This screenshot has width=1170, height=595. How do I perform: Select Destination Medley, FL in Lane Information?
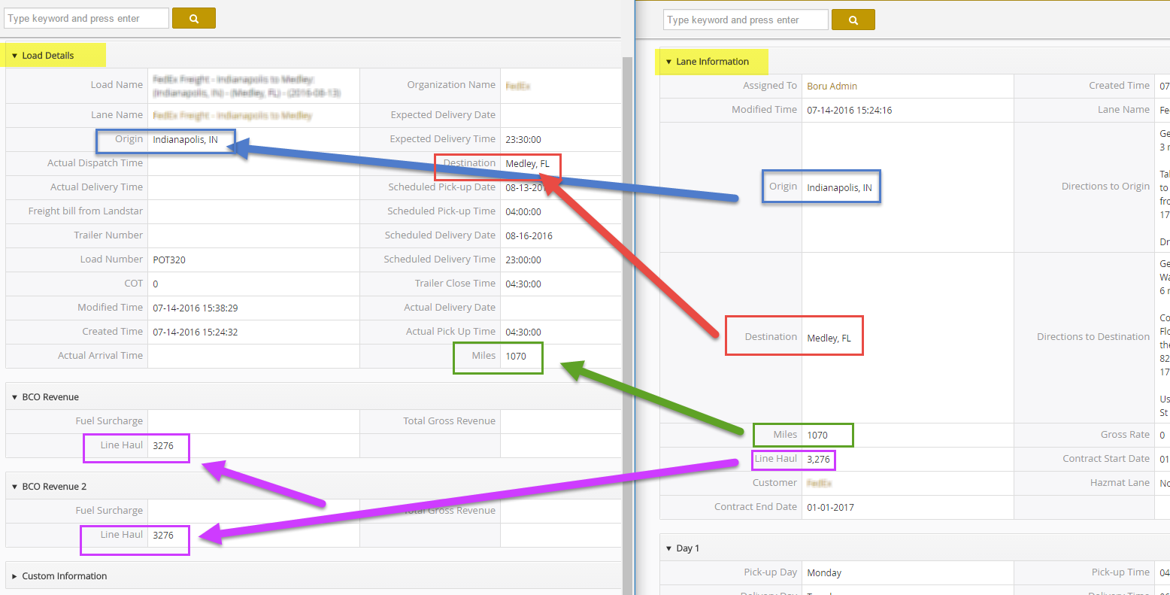click(x=829, y=338)
